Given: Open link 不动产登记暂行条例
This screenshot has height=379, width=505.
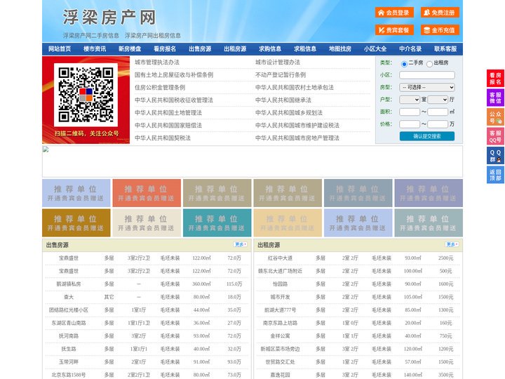Looking at the screenshot, I should coord(281,75).
